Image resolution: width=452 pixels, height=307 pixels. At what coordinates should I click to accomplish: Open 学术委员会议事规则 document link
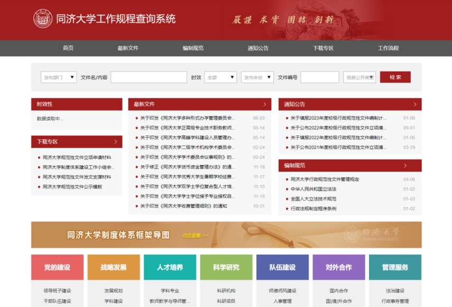(188, 158)
